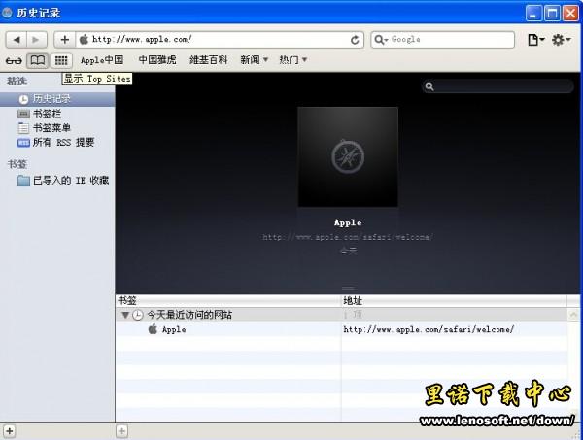Reload the page with the refresh icon
583x440 pixels.
(355, 40)
